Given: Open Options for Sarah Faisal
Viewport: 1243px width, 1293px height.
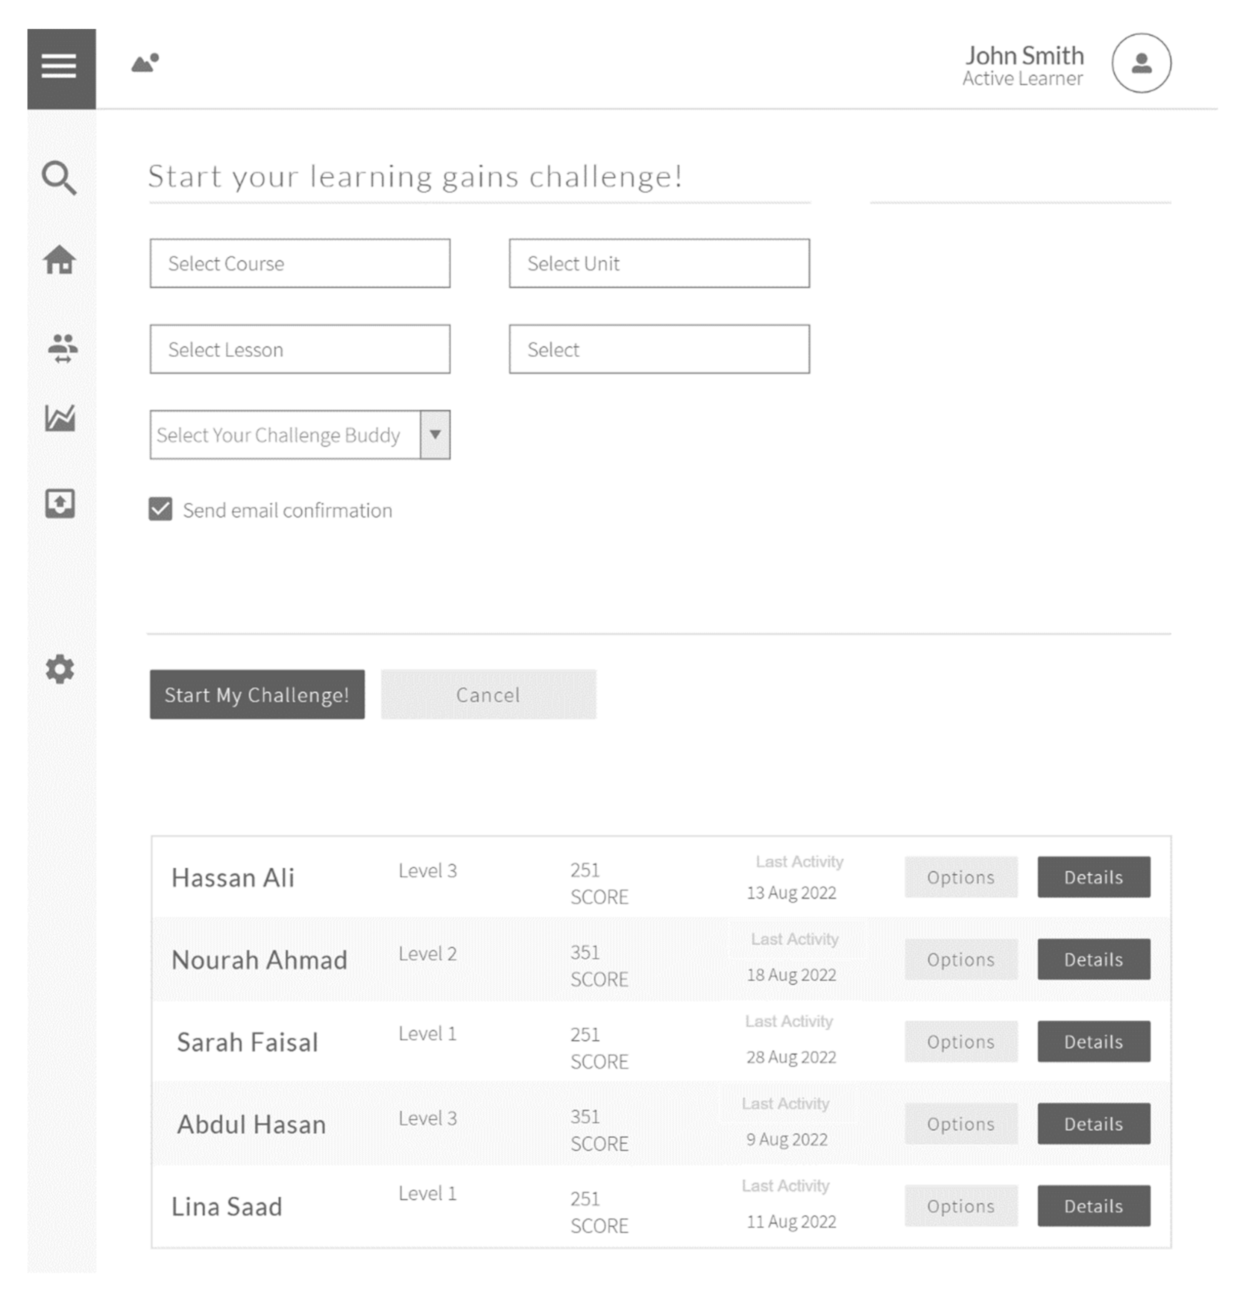Looking at the screenshot, I should [961, 1041].
